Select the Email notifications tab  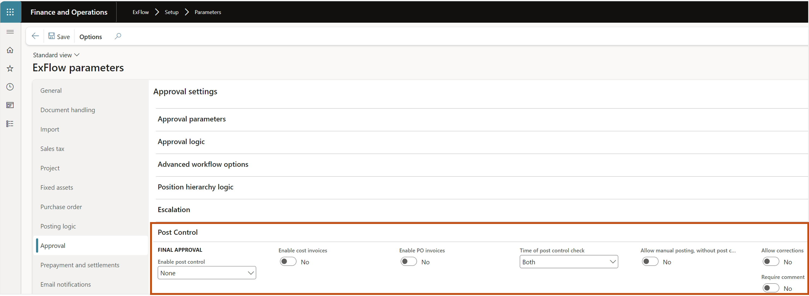pyautogui.click(x=91, y=284)
